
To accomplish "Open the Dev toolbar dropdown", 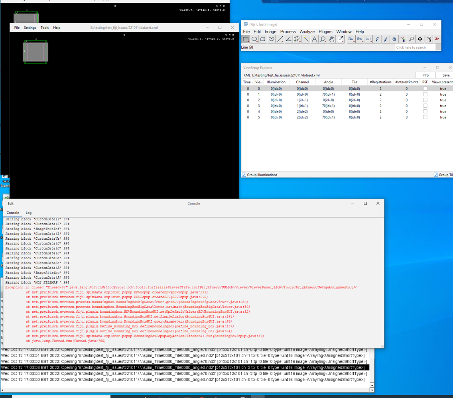I will pos(352,39).
